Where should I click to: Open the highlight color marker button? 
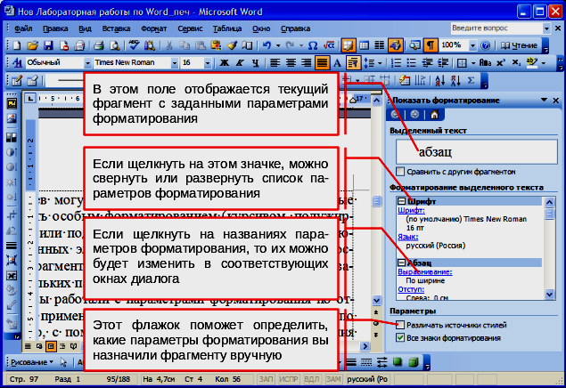(532, 62)
